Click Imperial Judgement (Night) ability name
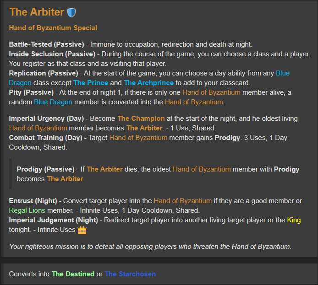318x285 pixels. [x=54, y=220]
